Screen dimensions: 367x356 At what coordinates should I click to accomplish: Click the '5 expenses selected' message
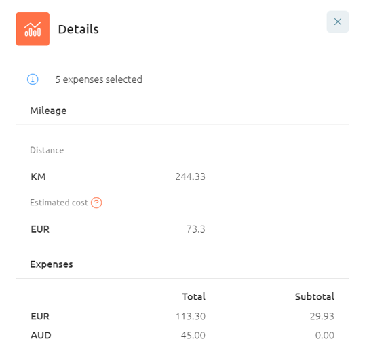click(99, 79)
